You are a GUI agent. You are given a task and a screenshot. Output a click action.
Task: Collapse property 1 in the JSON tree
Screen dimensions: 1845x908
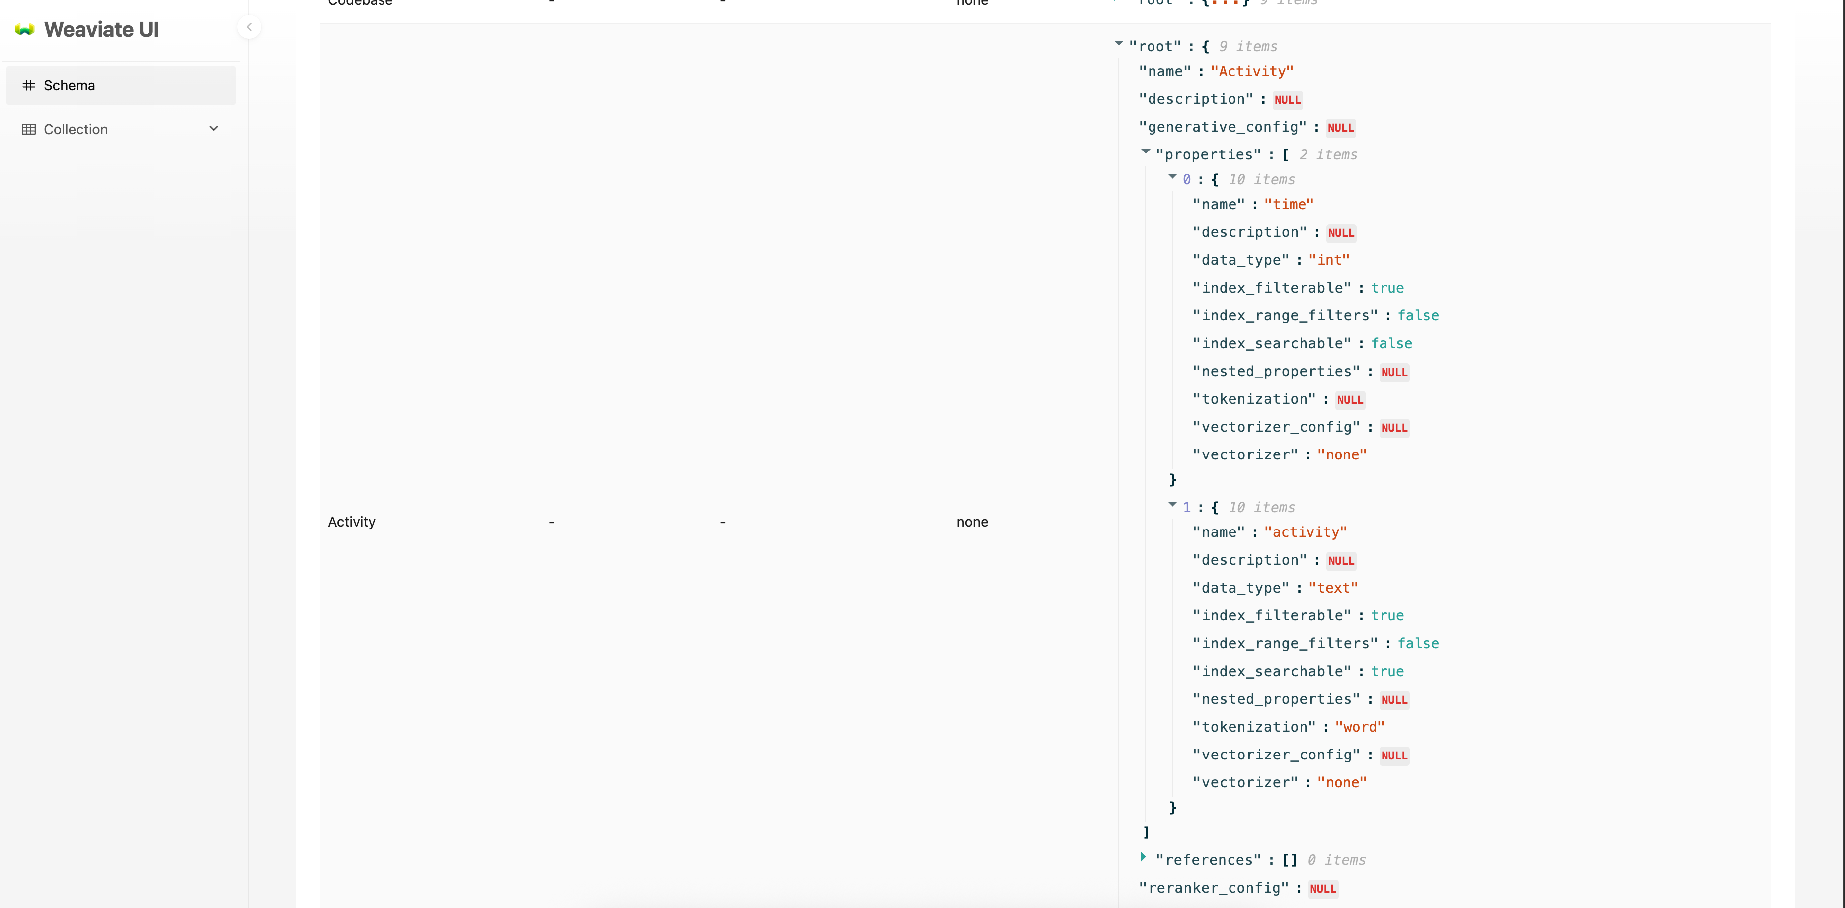click(x=1172, y=504)
